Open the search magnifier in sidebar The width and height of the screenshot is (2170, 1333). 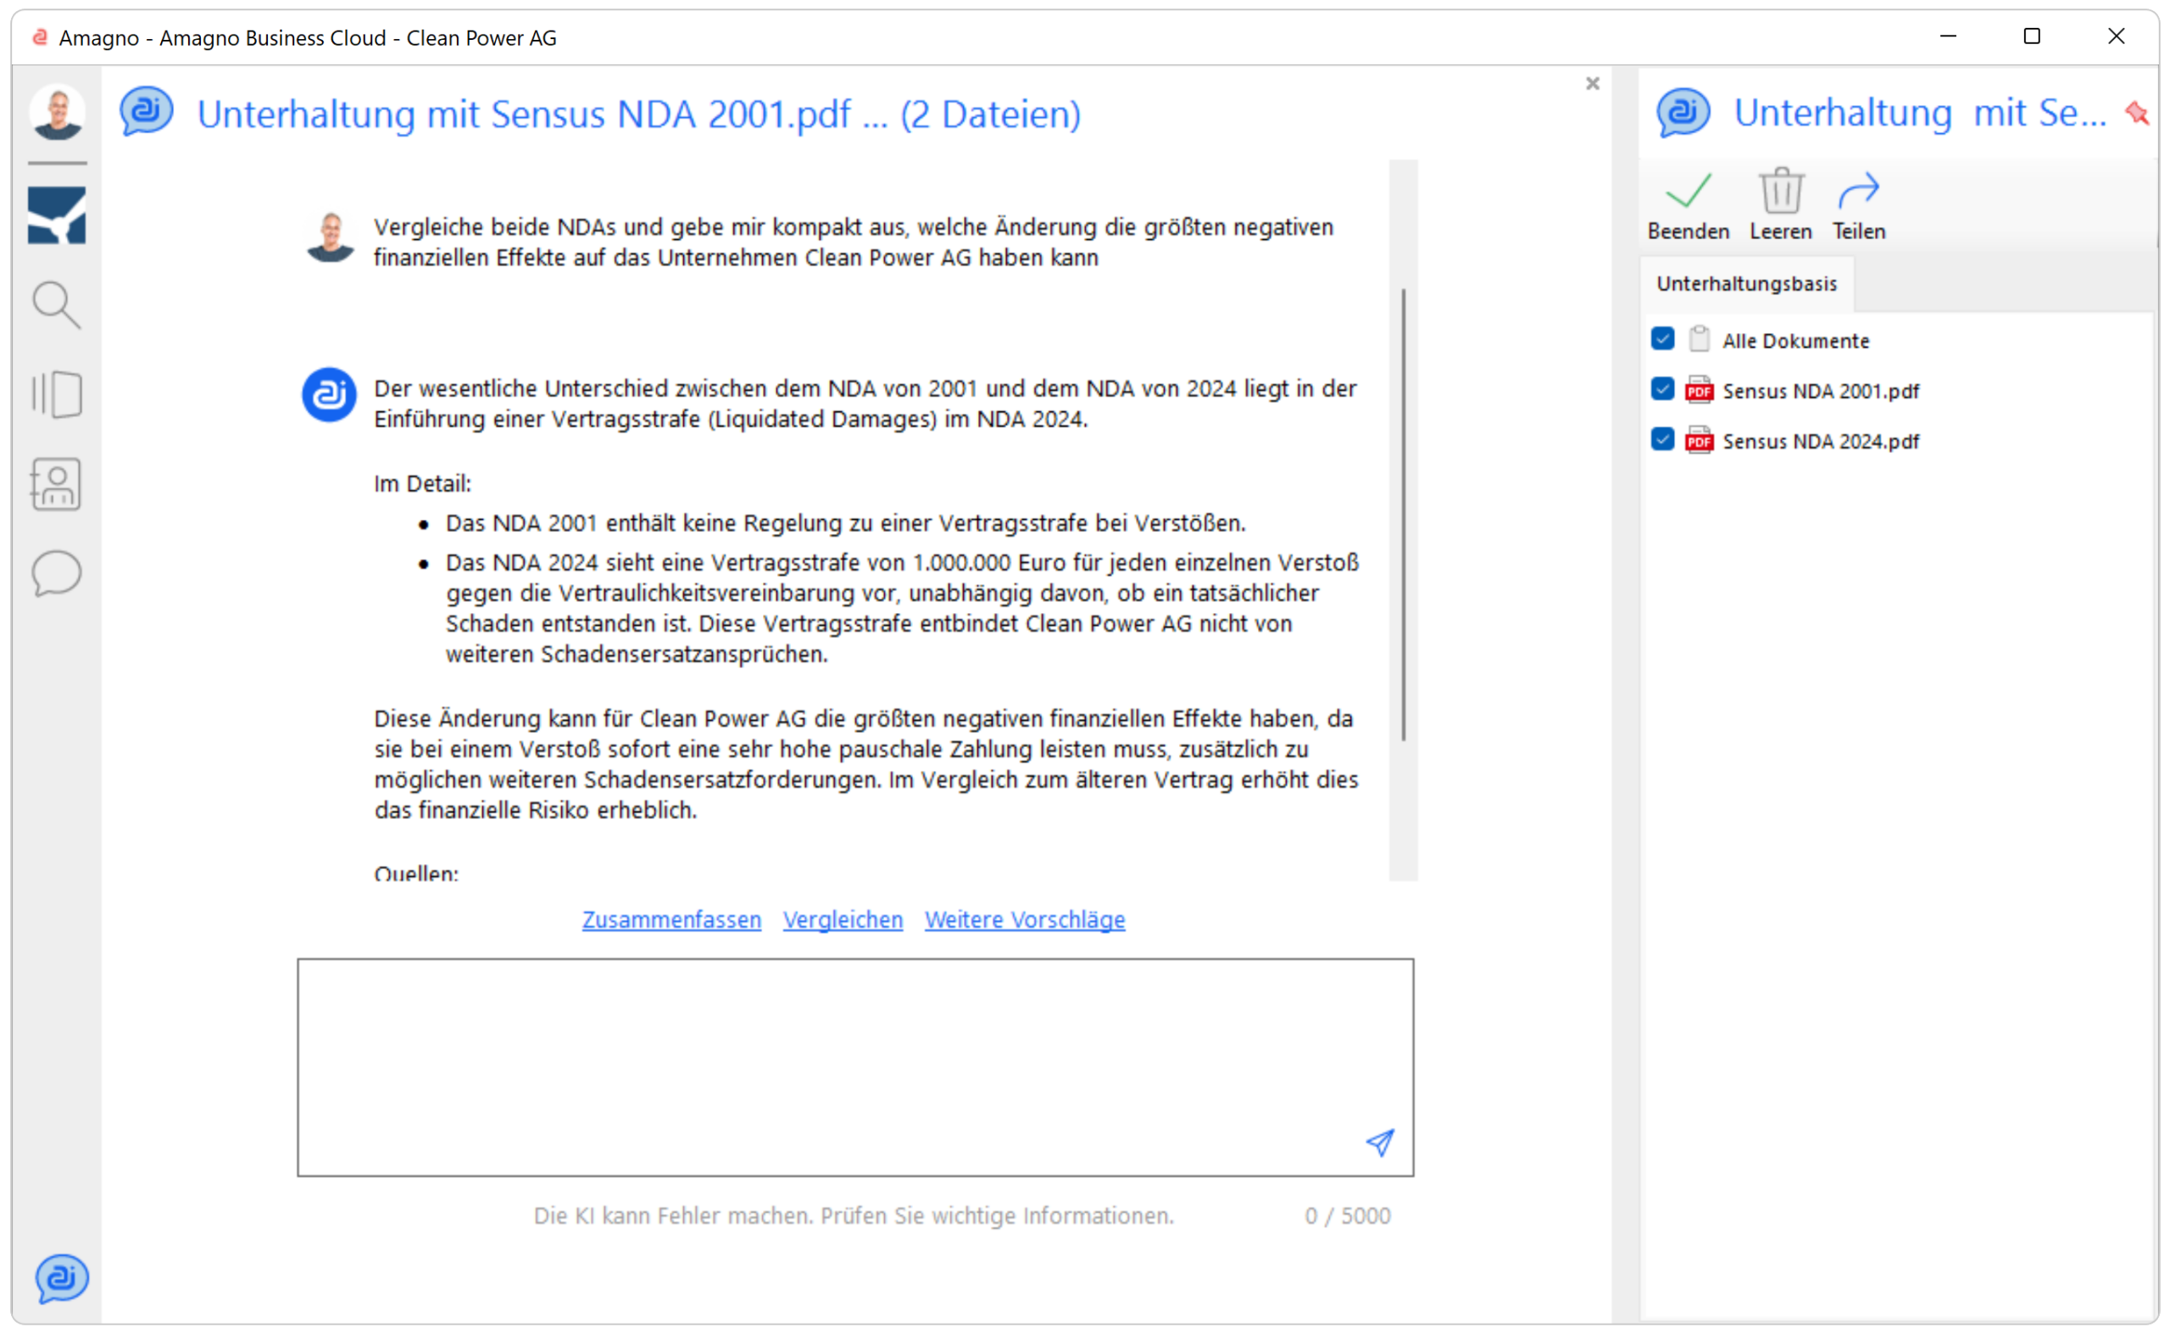[x=57, y=305]
